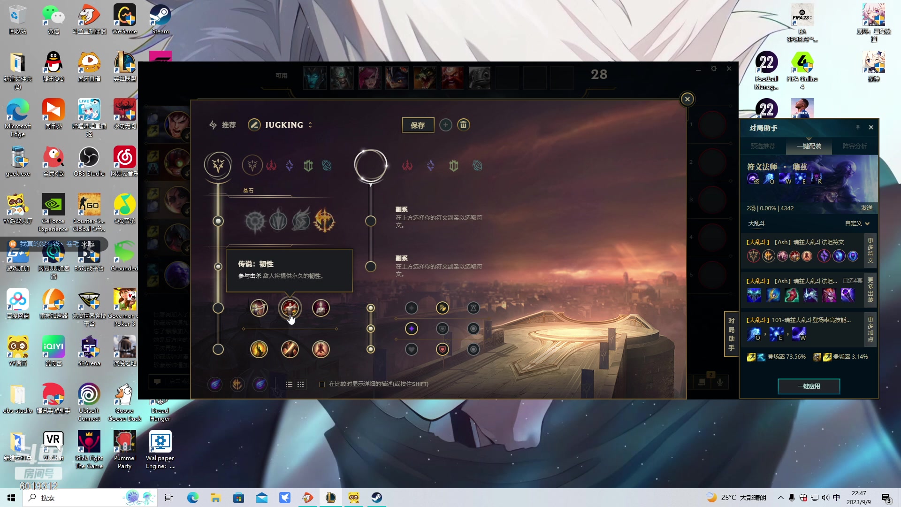Open OBS Studio desktop shortcut
Viewport: 901px width, 507px height.
point(89,161)
